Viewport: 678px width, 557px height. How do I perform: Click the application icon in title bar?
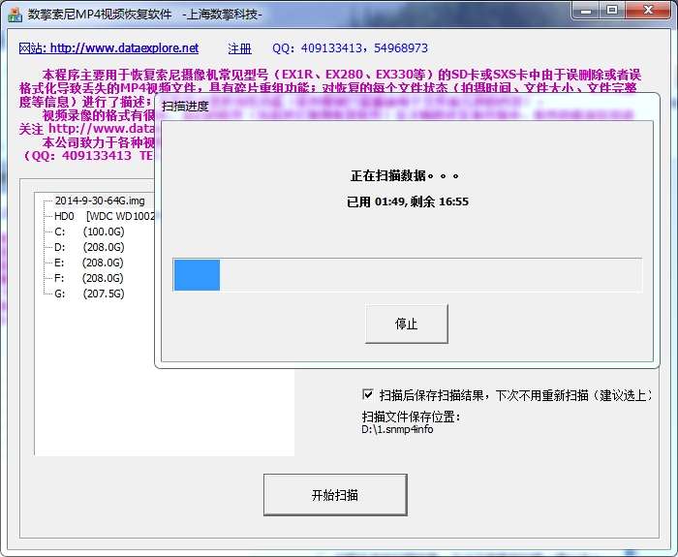click(x=15, y=15)
